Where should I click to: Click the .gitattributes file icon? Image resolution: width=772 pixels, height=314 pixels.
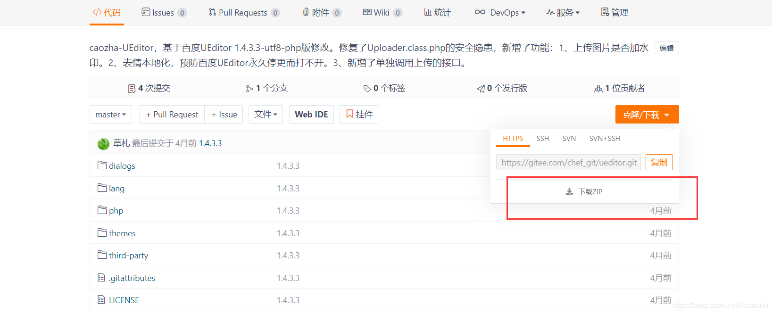(101, 277)
